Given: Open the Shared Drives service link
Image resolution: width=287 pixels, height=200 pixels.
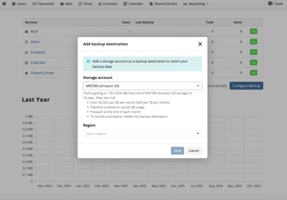Looking at the screenshot, I should coord(42,73).
